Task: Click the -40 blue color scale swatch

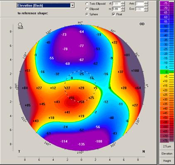Action: point(164,36)
